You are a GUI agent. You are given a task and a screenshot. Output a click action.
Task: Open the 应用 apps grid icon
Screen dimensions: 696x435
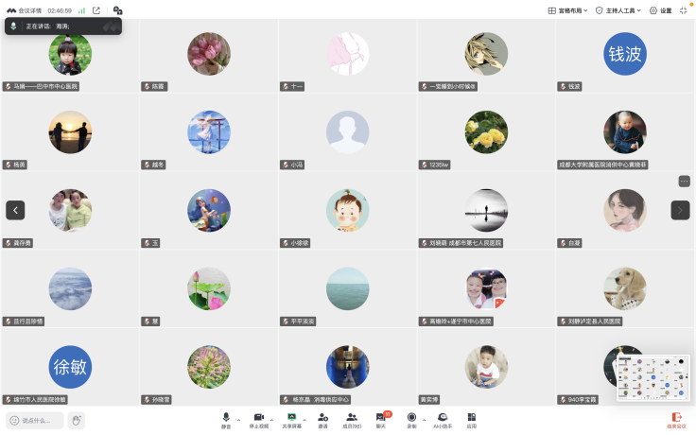click(471, 420)
